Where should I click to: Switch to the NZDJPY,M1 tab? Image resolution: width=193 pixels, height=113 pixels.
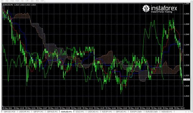point(107,111)
